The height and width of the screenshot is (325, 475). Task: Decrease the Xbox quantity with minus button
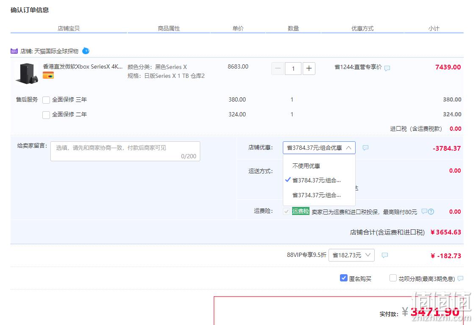tap(277, 69)
